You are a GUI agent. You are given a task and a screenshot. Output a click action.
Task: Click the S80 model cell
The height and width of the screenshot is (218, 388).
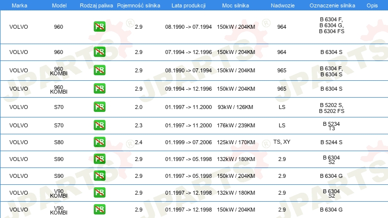[59, 142]
